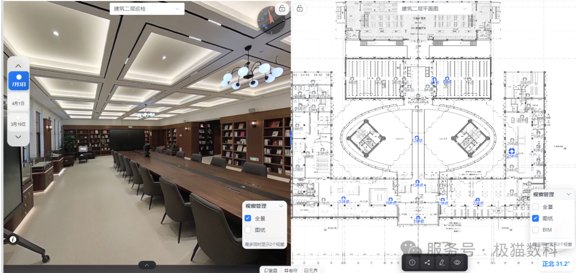Check 图纸 in the left 视窗管理 panel
The image size is (576, 273).
coord(248,230)
